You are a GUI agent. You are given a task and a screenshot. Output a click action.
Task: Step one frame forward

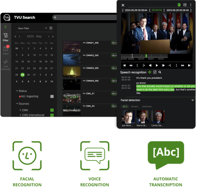(x=163, y=65)
